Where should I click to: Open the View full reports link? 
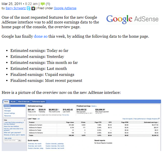pos(127,119)
